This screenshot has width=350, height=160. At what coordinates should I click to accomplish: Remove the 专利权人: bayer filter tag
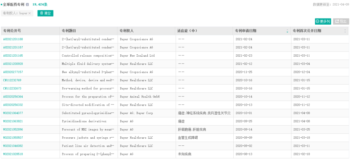coord(30,13)
